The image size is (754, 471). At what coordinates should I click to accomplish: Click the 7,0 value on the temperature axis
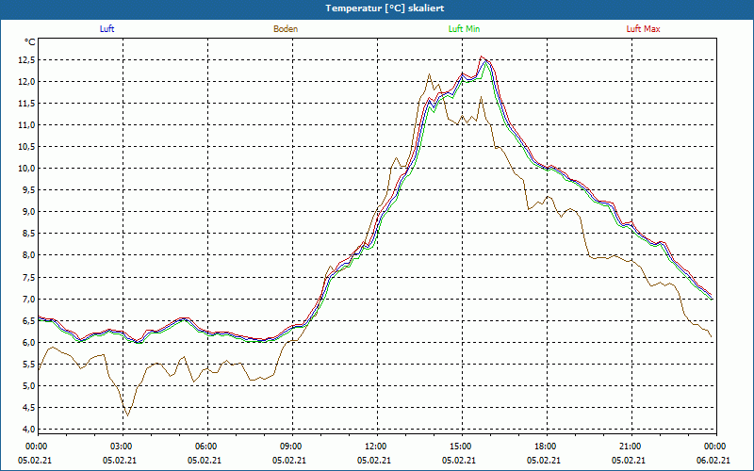[28, 299]
